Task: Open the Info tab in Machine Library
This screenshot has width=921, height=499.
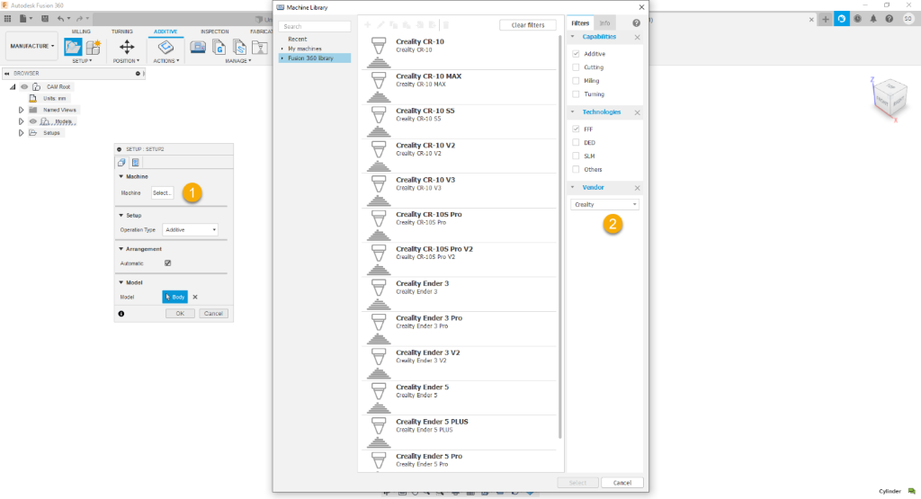Action: (604, 23)
